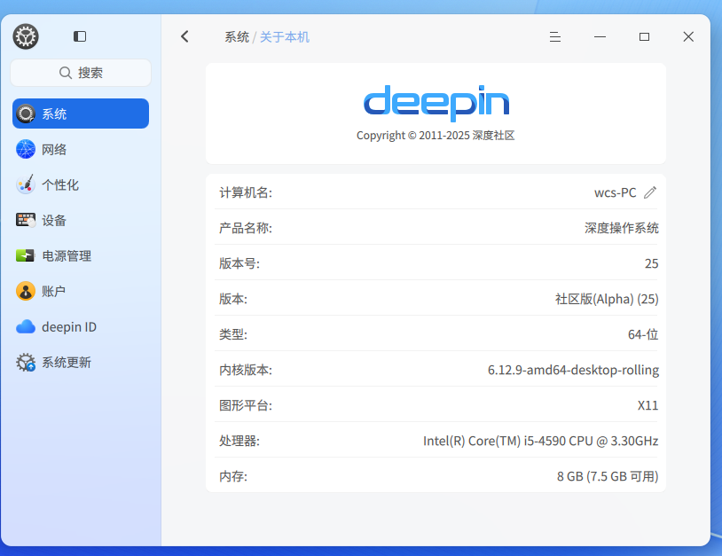Screen dimensions: 722x556
Task: Click the 网络 globe icon
Action: (x=26, y=149)
